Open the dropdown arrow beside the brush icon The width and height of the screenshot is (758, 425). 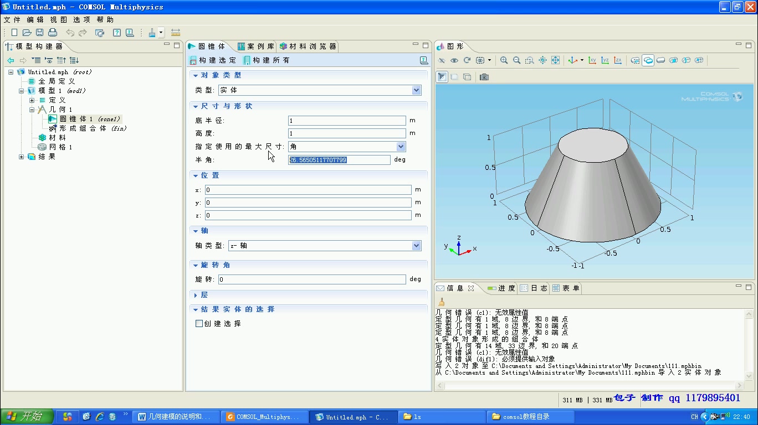(161, 33)
